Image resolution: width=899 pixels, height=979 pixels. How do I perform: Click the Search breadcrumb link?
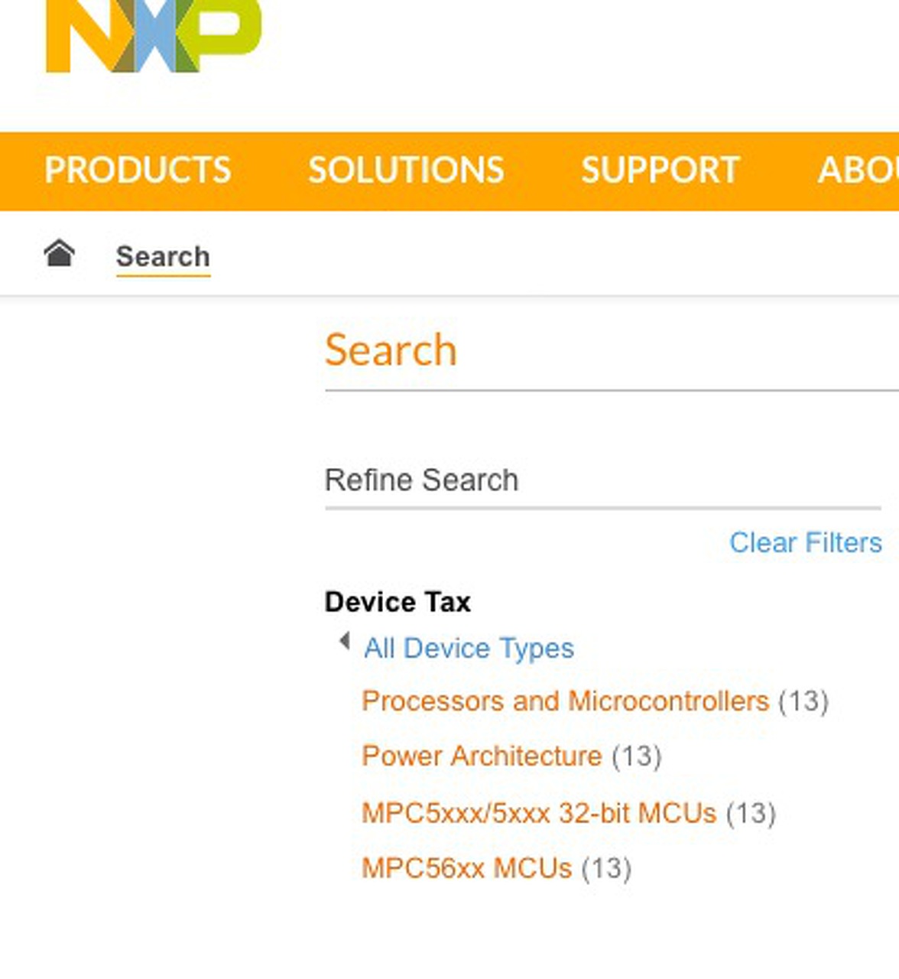click(163, 257)
